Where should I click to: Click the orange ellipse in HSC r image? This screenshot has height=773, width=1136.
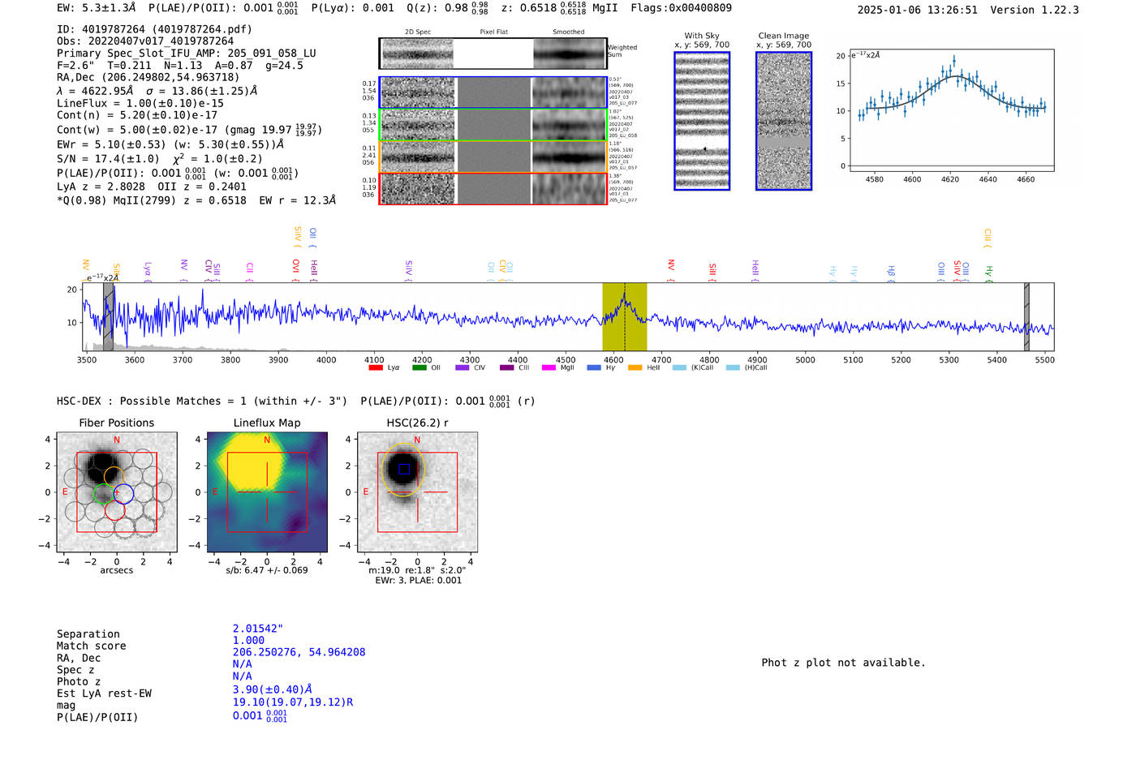(x=402, y=470)
